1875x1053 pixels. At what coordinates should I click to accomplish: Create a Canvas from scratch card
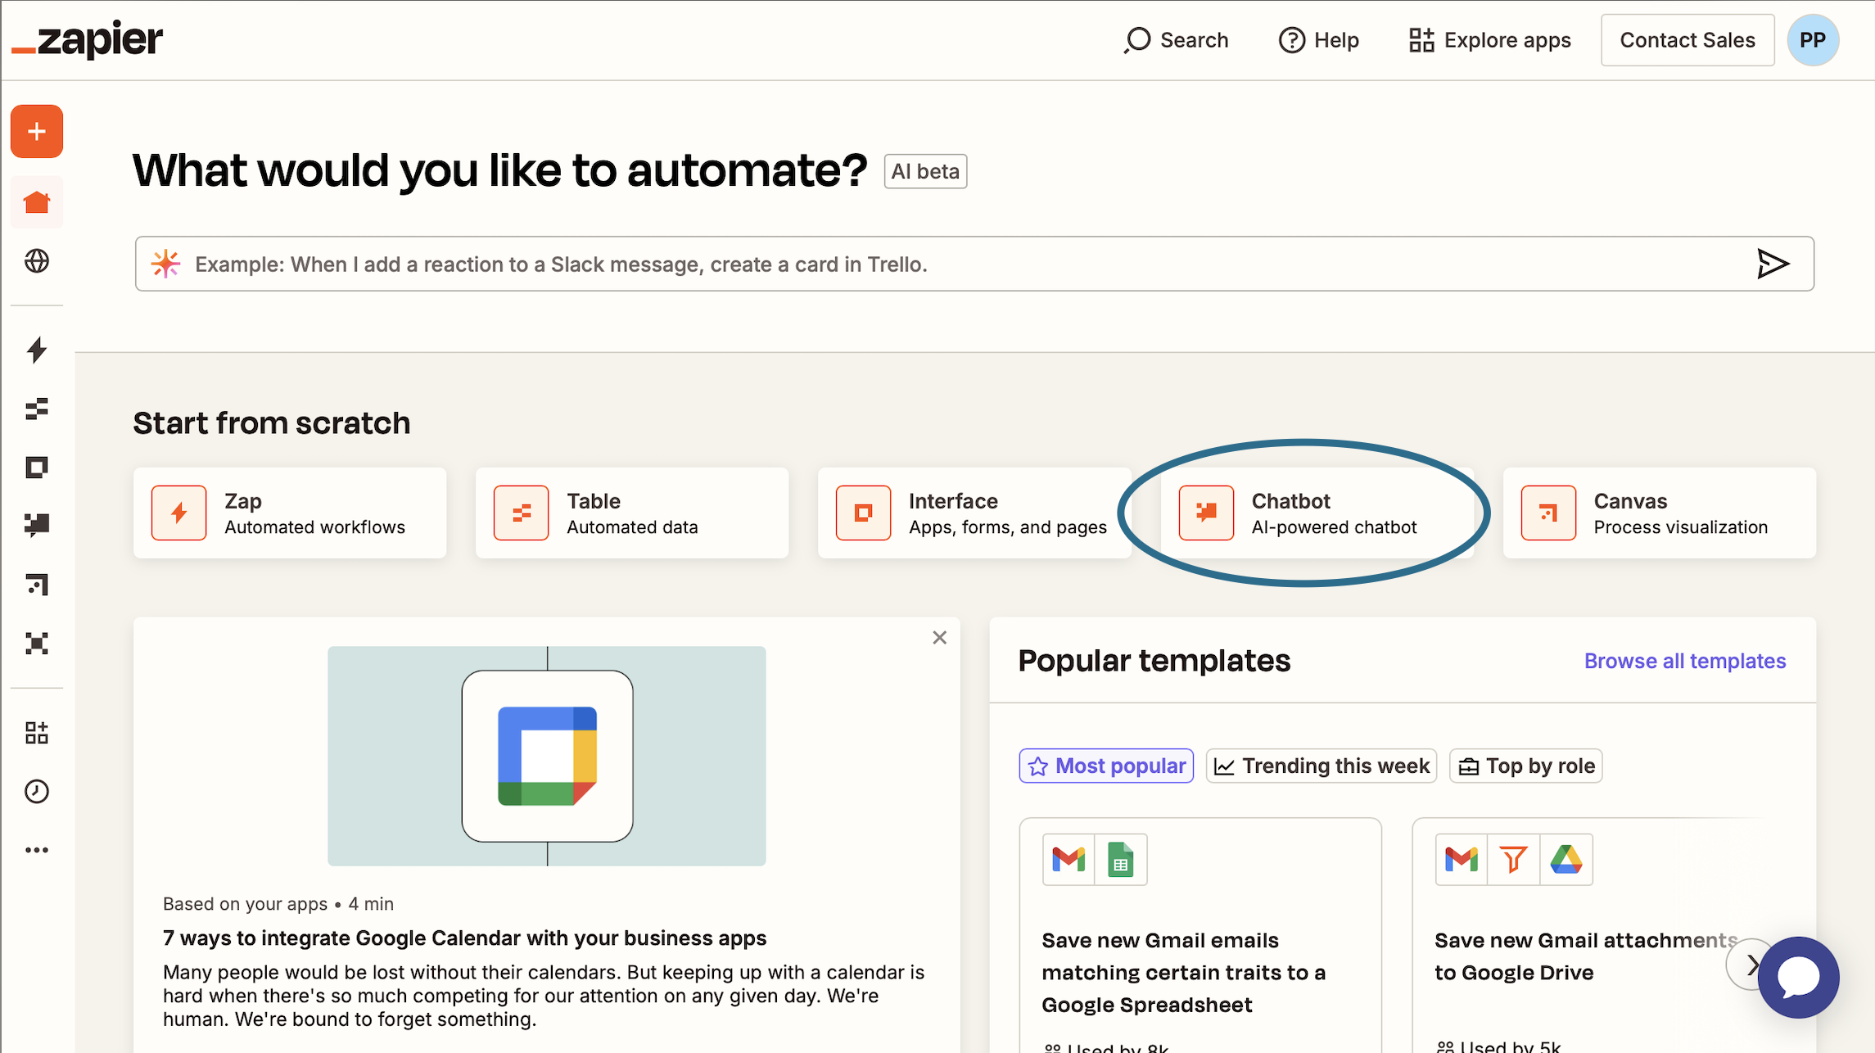1660,513
